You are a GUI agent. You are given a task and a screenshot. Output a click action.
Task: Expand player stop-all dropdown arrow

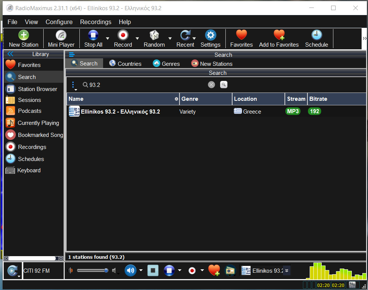pyautogui.click(x=180, y=270)
